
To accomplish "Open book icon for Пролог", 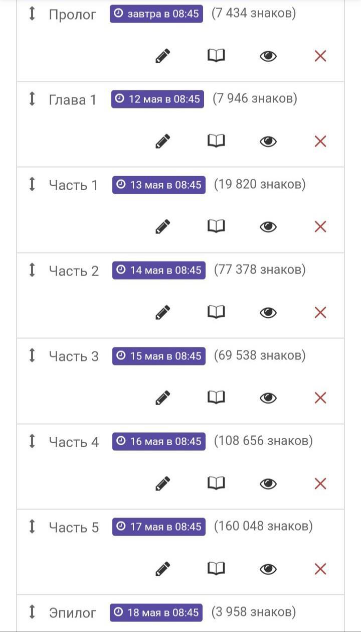I will click(216, 56).
